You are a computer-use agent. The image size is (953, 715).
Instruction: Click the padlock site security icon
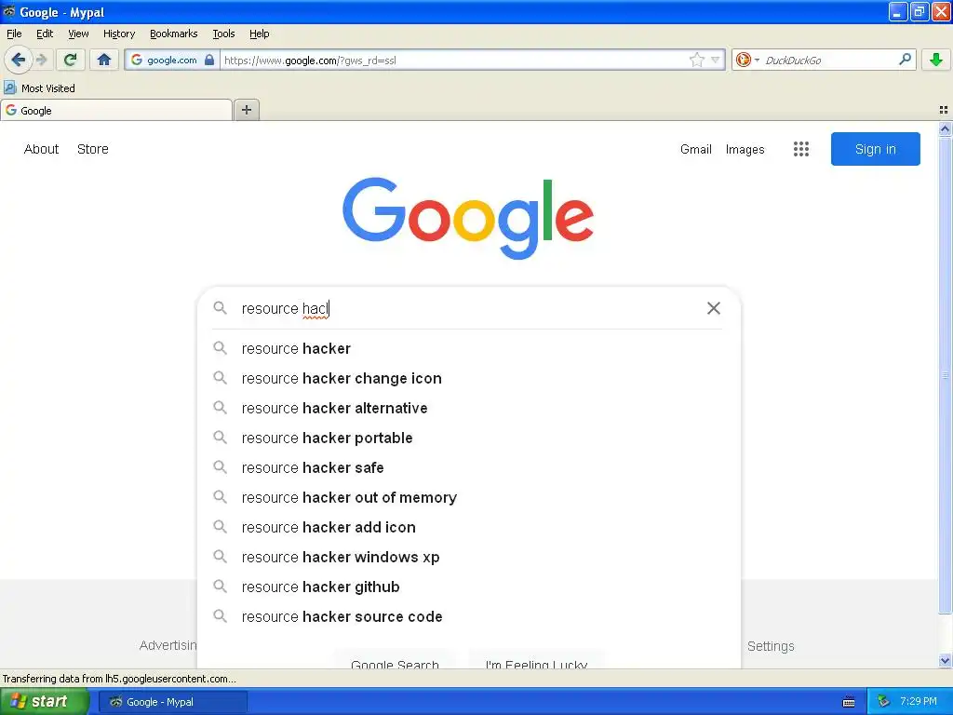tap(209, 60)
